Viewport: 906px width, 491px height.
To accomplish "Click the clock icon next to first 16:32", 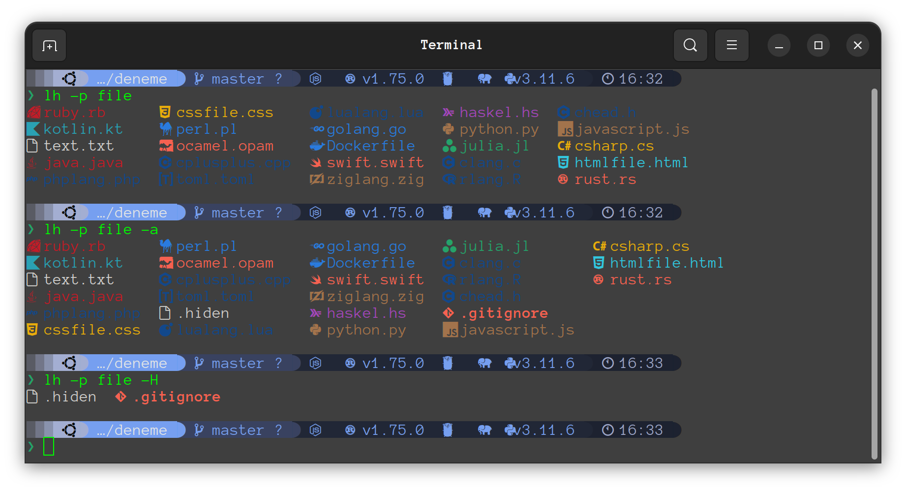I will pos(608,79).
